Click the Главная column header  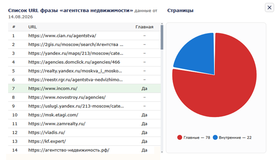144,27
